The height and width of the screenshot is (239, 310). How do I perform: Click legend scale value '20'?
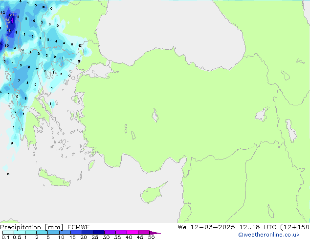84,237
